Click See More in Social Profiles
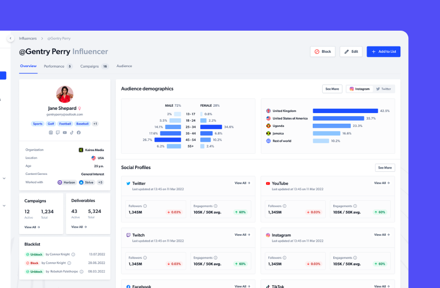The width and height of the screenshot is (440, 288). click(x=385, y=168)
